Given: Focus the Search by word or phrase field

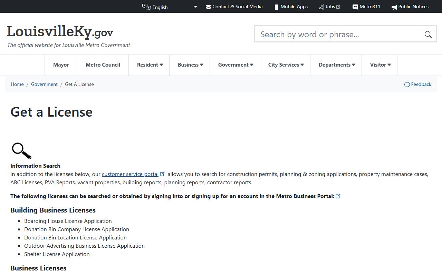Looking at the screenshot, I should click(338, 34).
